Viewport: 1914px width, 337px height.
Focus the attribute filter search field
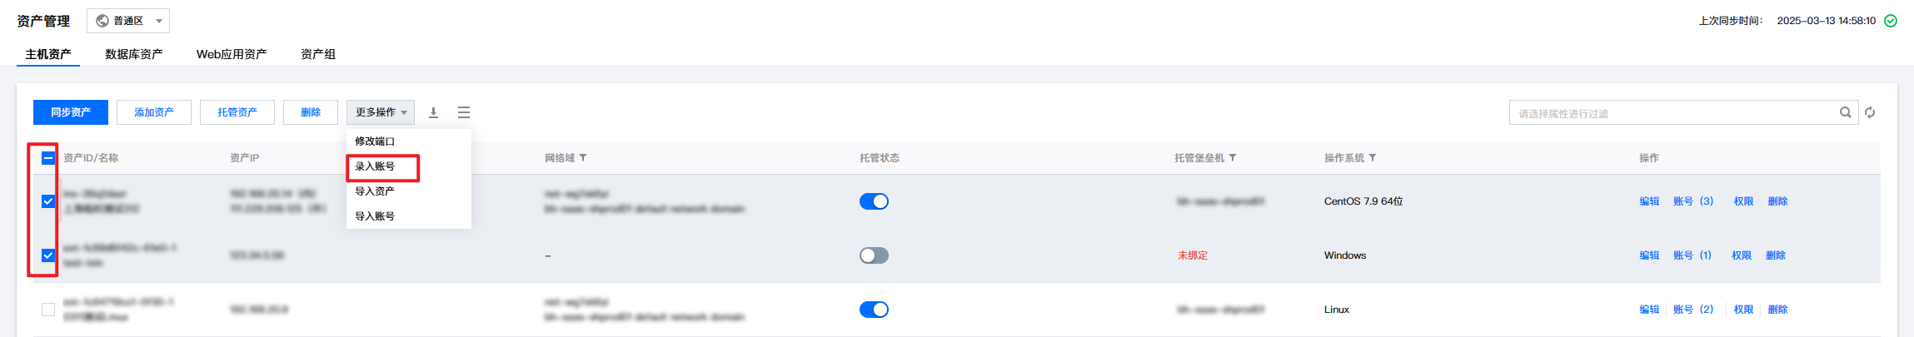point(1674,113)
